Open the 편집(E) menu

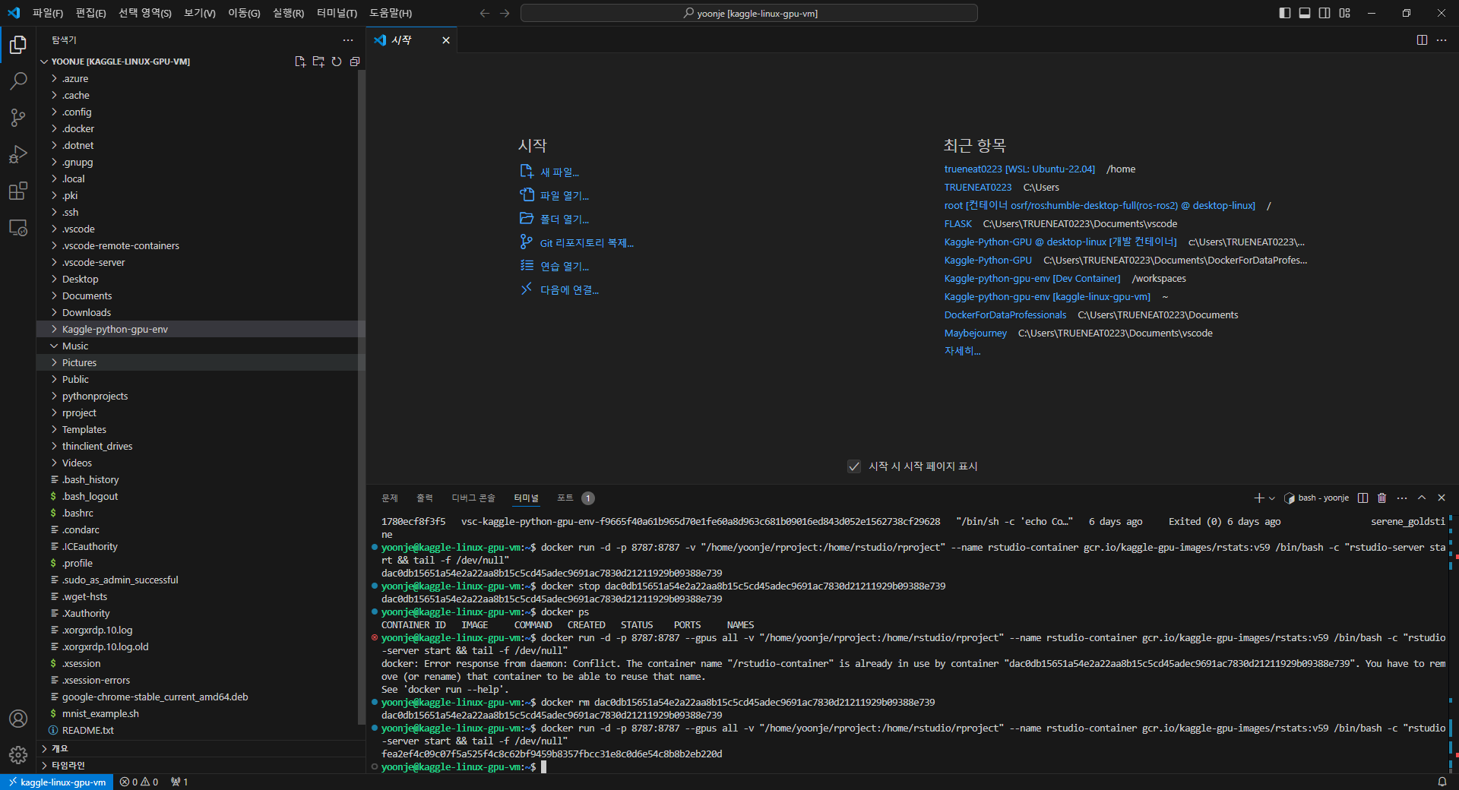coord(90,13)
